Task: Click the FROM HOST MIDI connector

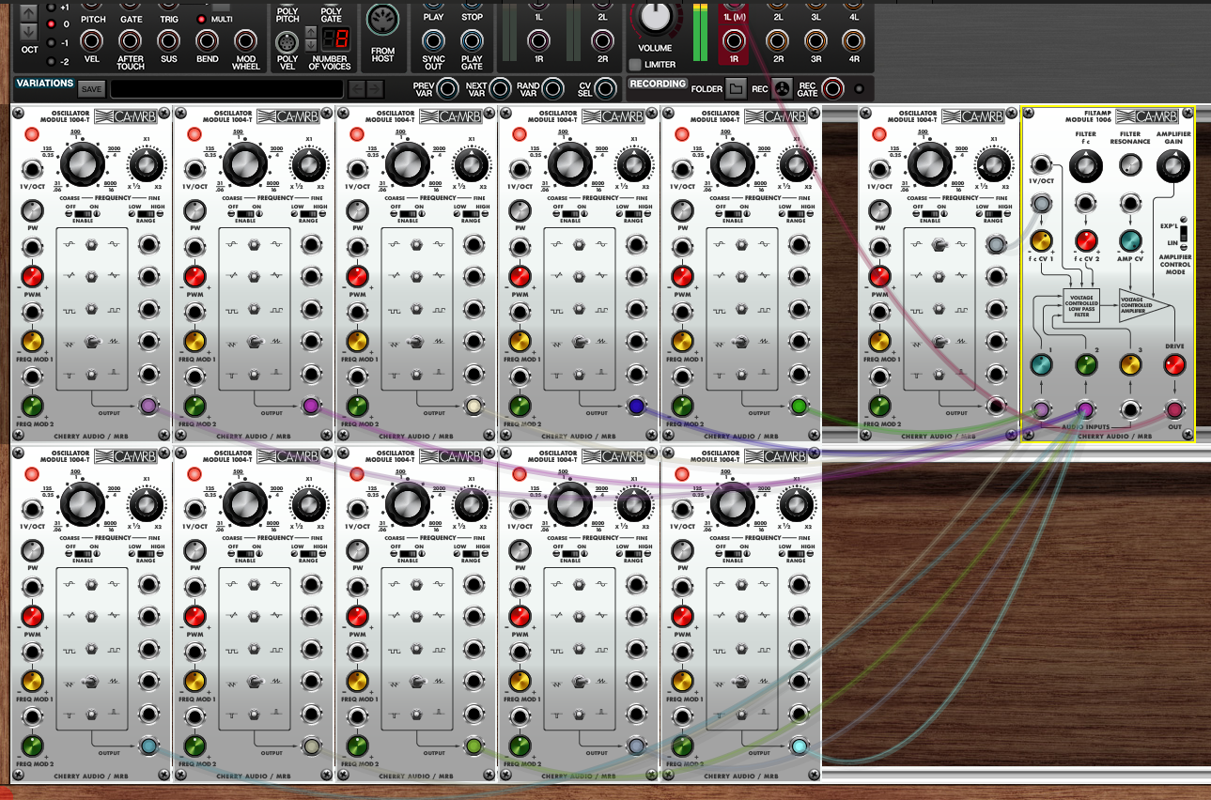Action: tap(382, 21)
